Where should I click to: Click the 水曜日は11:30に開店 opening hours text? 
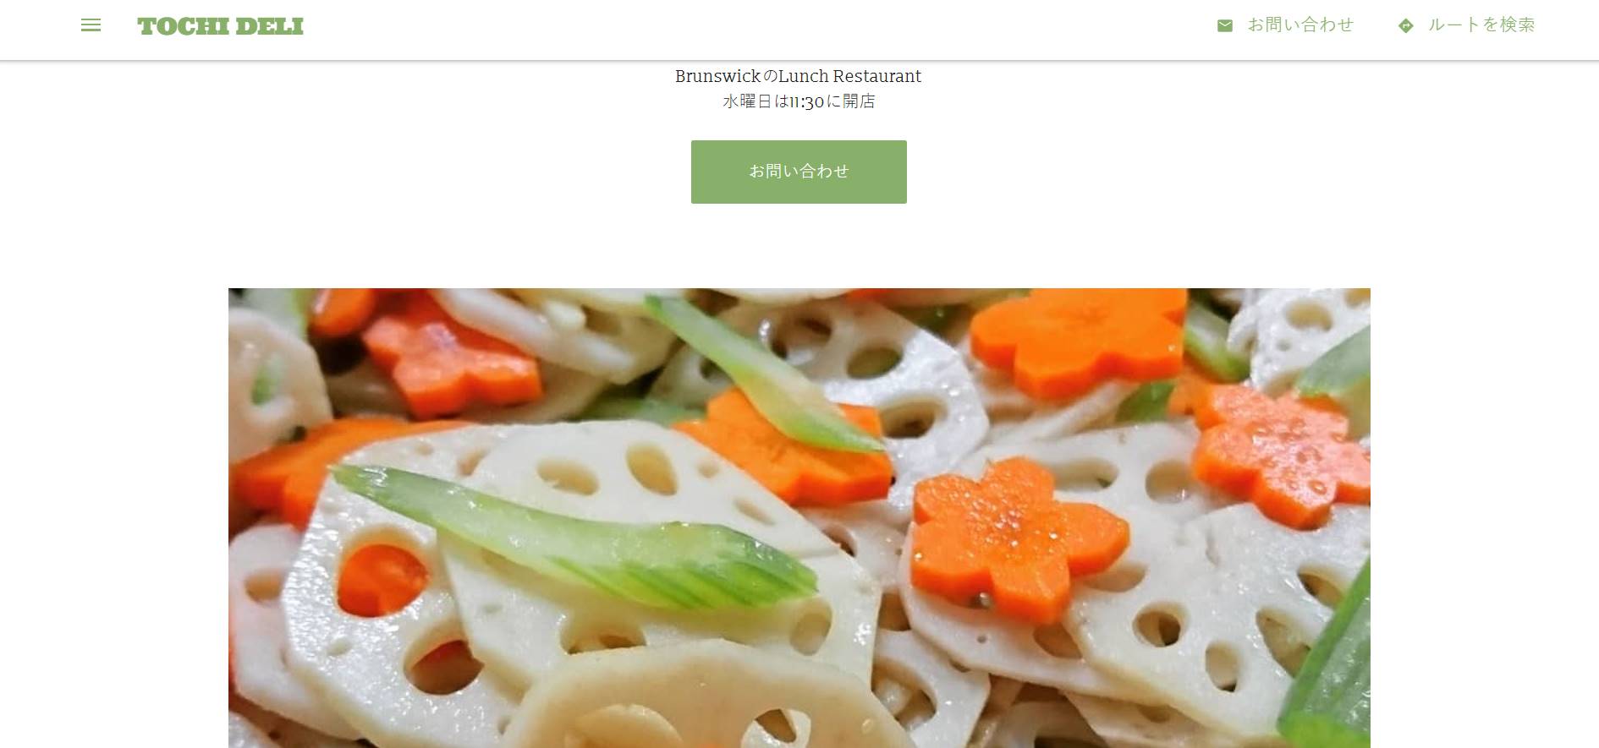tap(799, 101)
